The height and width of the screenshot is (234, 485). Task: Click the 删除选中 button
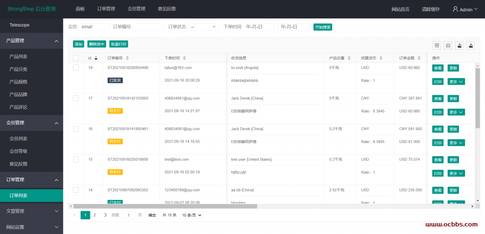[x=97, y=44]
